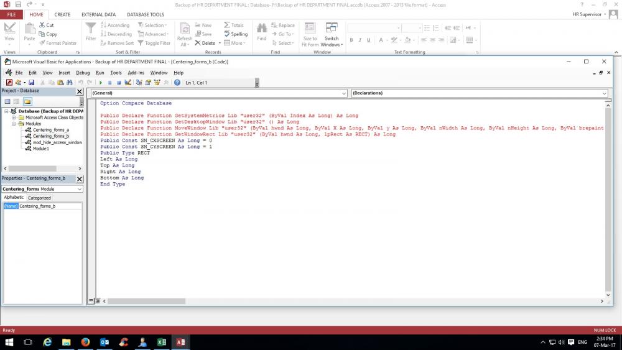Image resolution: width=622 pixels, height=350 pixels.
Task: Open the Tools menu in VBA editor
Action: (x=116, y=73)
